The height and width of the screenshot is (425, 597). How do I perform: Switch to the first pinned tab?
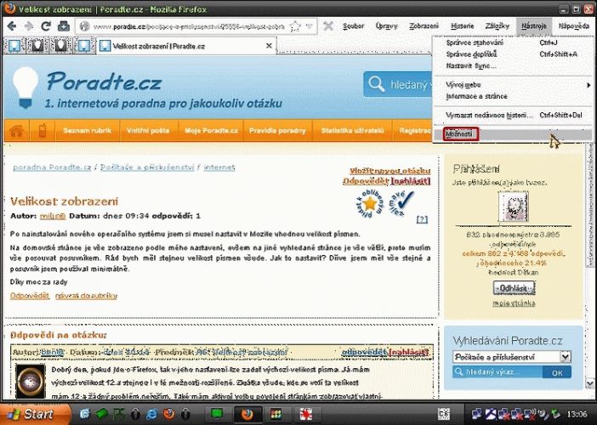(x=14, y=46)
